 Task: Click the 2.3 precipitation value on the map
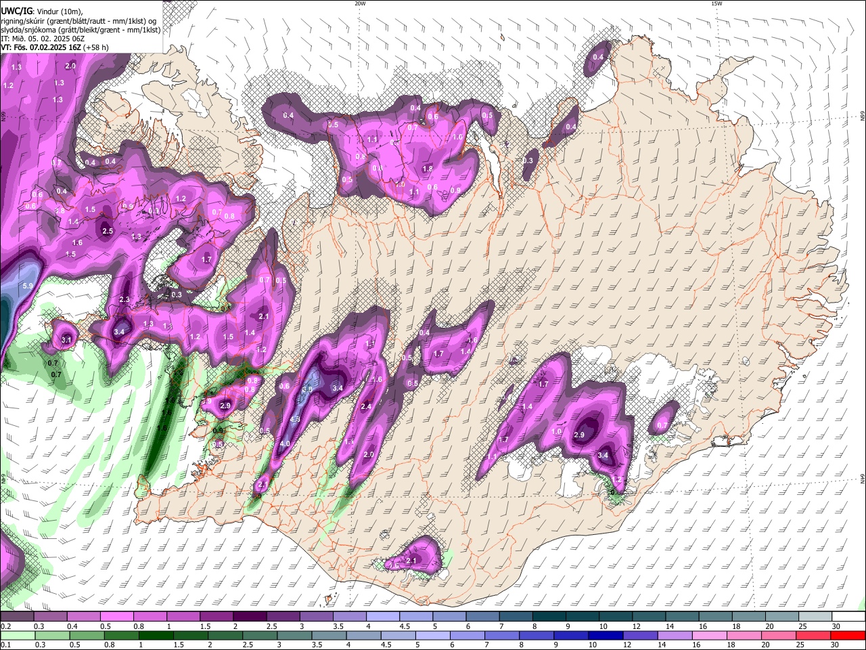click(x=124, y=299)
